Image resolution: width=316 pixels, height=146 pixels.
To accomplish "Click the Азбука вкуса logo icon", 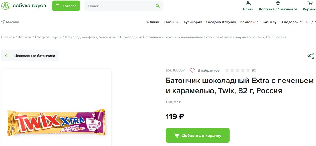I will [x=6, y=6].
